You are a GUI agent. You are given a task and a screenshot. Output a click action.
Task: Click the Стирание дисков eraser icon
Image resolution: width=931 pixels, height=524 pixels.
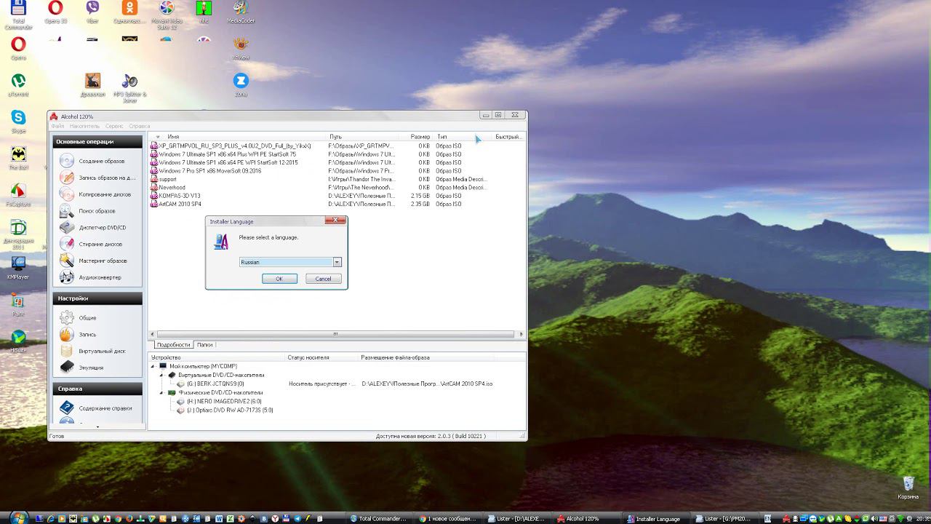[x=67, y=245]
